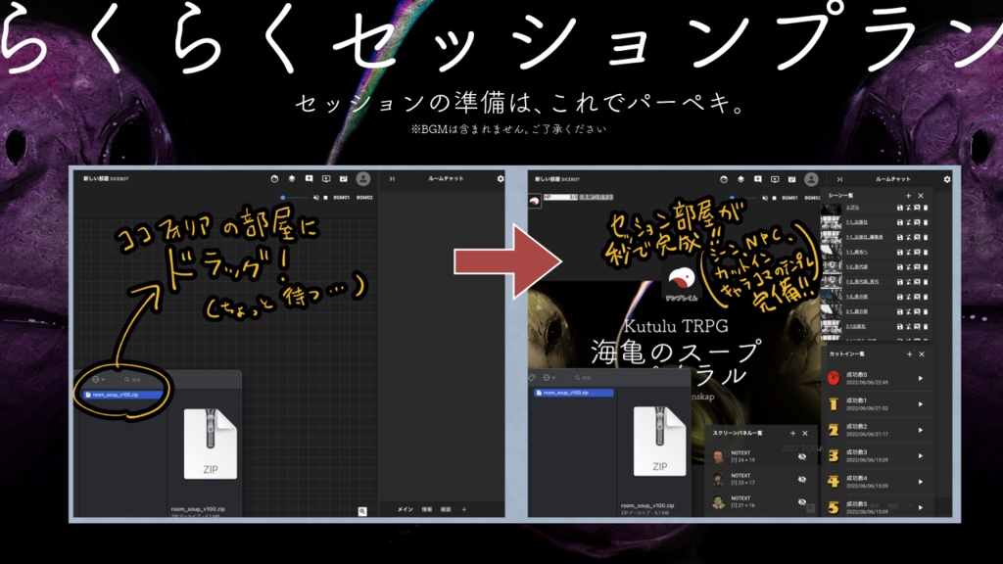Toggle the speaker mute icon near BGM01
The height and width of the screenshot is (564, 1003).
point(314,197)
